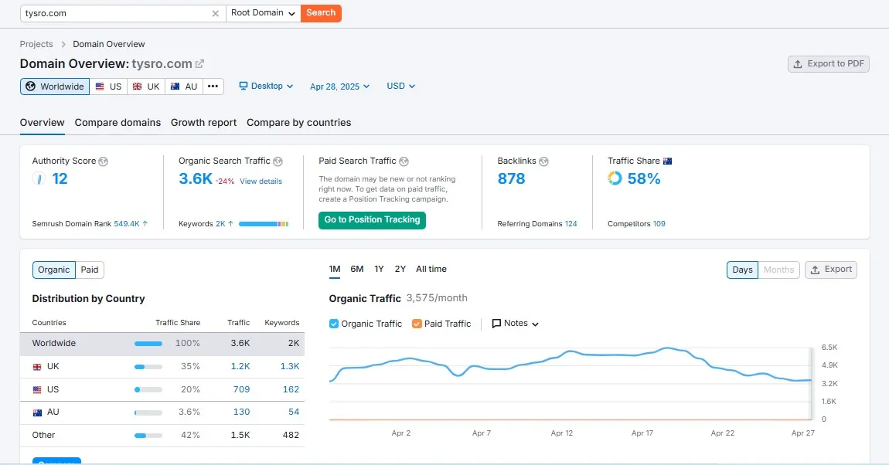Click Go to Position Tracking button
Screen dimensions: 889x465
(372, 220)
